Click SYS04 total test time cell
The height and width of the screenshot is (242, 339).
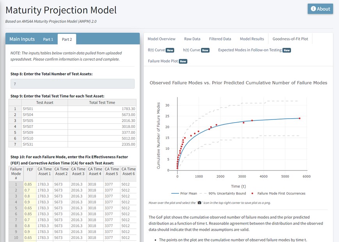(x=102, y=115)
